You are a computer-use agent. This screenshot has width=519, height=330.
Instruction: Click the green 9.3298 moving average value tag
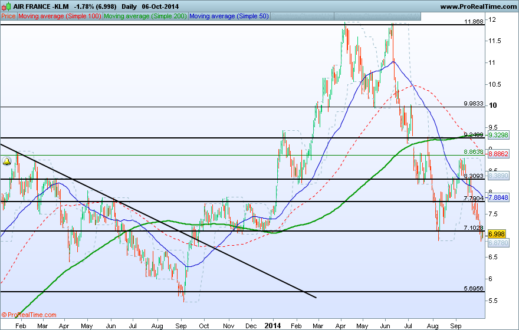pyautogui.click(x=498, y=135)
